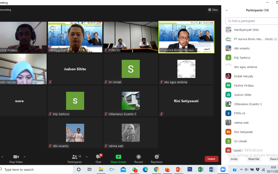Image resolution: width=278 pixels, height=174 pixels.
Task: Select Judson Sihite in participants list
Action: (242, 95)
